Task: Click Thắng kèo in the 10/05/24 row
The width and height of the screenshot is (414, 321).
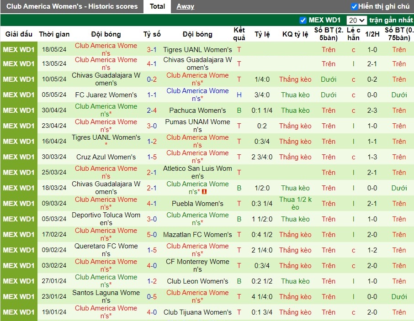Action: [x=295, y=79]
